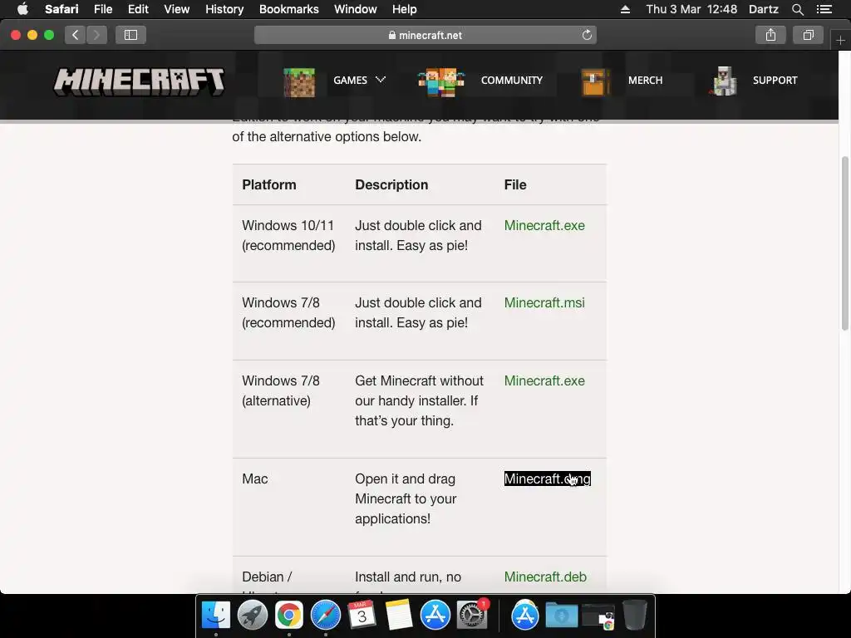Image resolution: width=851 pixels, height=638 pixels.
Task: Open Google Chrome from the Dock
Action: [x=288, y=616]
